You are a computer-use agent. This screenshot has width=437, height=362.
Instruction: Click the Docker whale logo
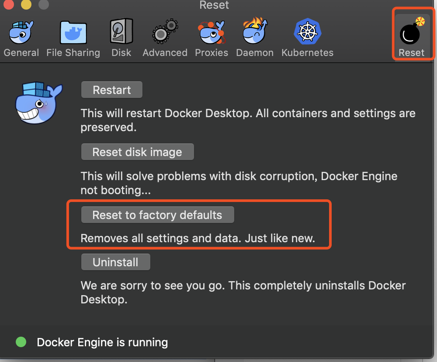[38, 103]
